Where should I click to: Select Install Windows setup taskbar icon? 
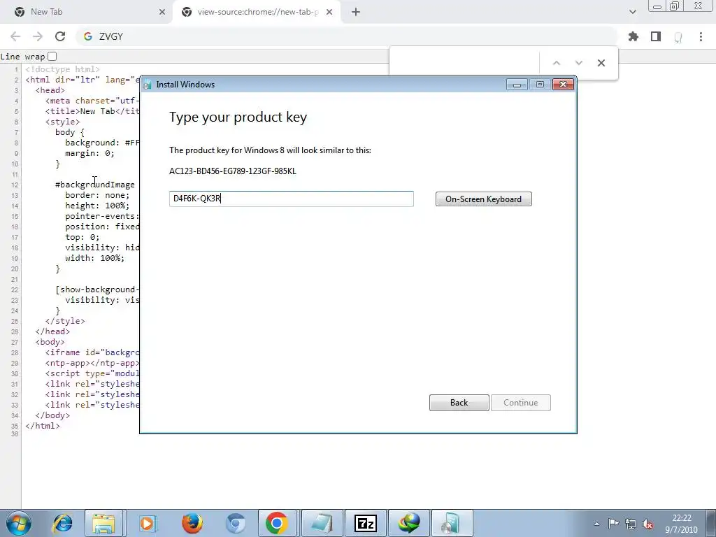[452, 523]
